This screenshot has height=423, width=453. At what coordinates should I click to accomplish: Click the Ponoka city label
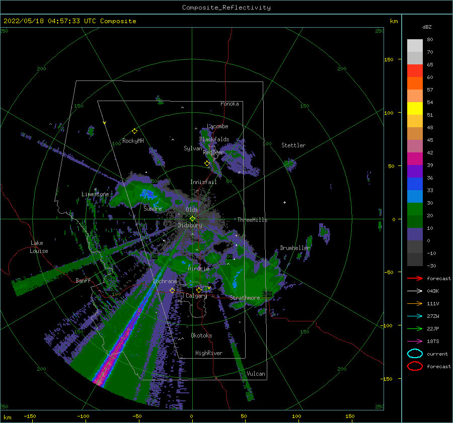[x=230, y=104]
